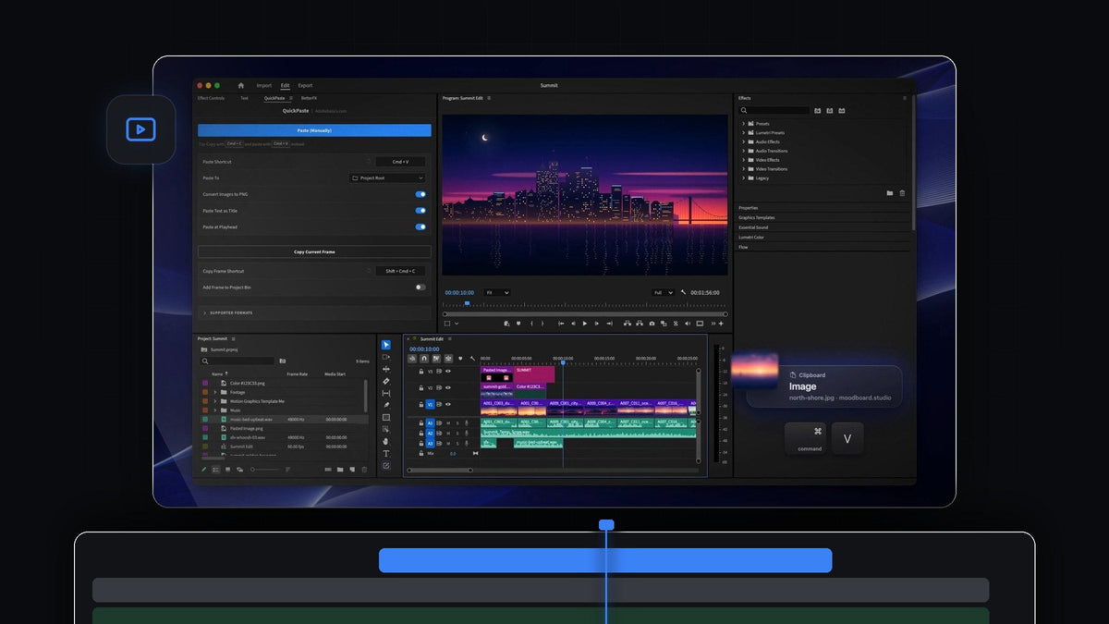Viewport: 1109px width, 624px height.
Task: Switch the Project panel to Icon view
Action: (x=227, y=470)
